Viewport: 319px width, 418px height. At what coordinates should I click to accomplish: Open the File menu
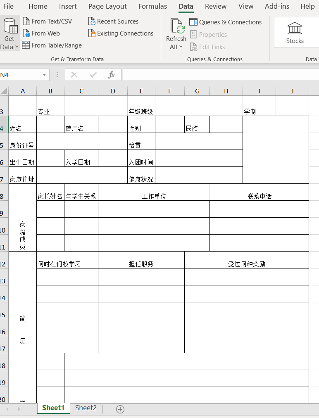coord(8,6)
